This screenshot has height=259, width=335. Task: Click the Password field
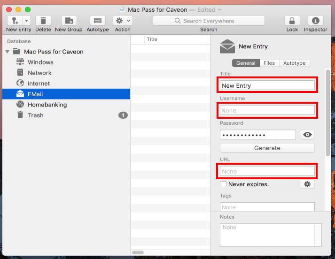258,135
